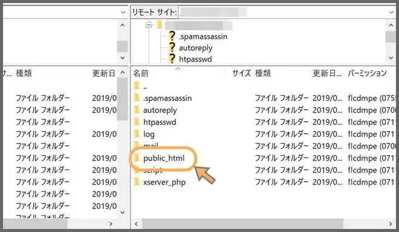Click the htpasswd question mark icon in the tree
The width and height of the screenshot is (399, 232).
(x=172, y=59)
